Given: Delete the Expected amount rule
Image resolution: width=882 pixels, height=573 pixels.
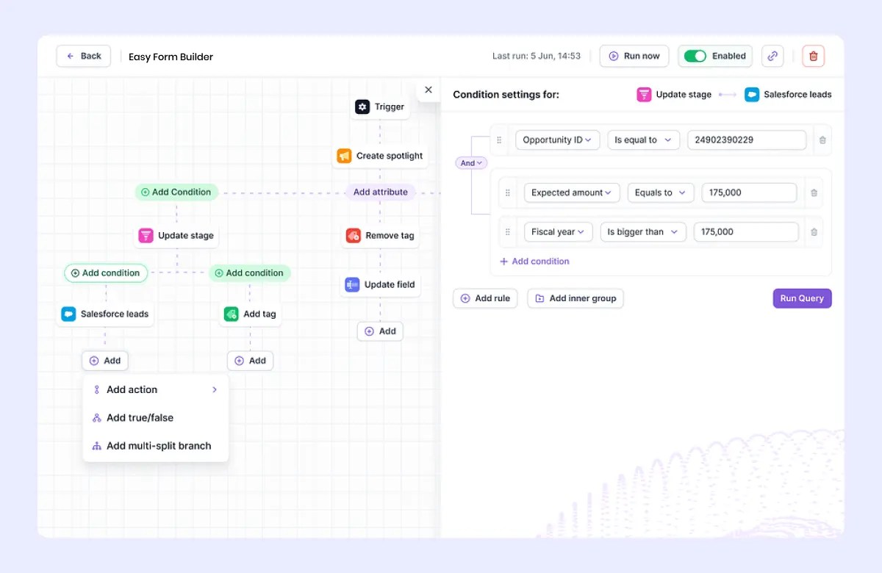Looking at the screenshot, I should (814, 193).
